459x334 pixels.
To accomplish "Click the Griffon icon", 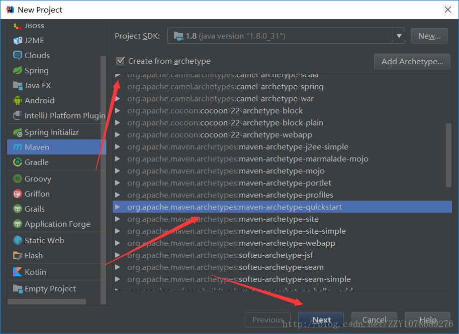I will pyautogui.click(x=18, y=194).
